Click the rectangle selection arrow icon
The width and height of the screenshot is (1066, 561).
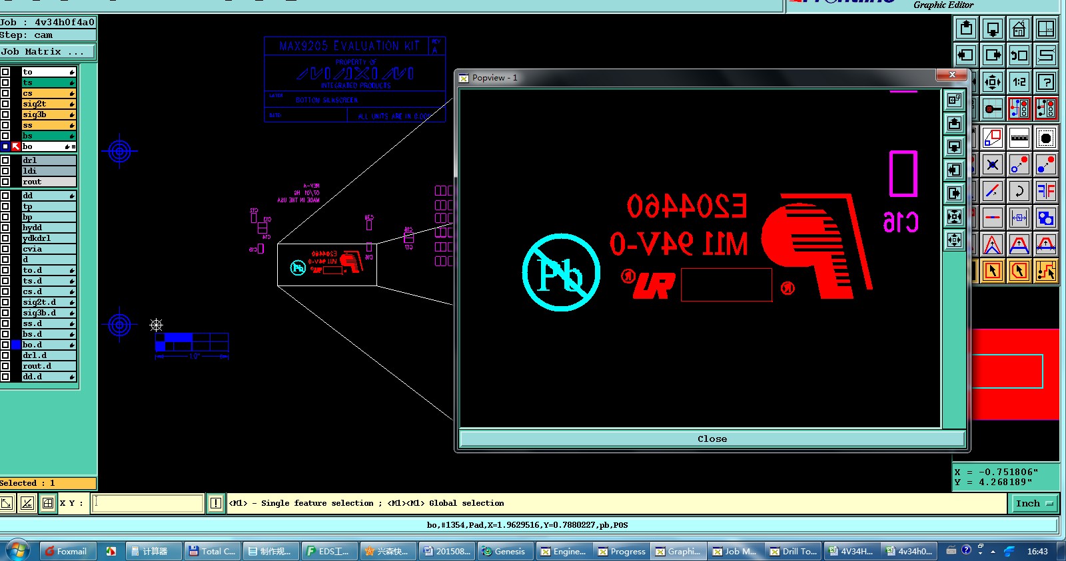point(993,271)
